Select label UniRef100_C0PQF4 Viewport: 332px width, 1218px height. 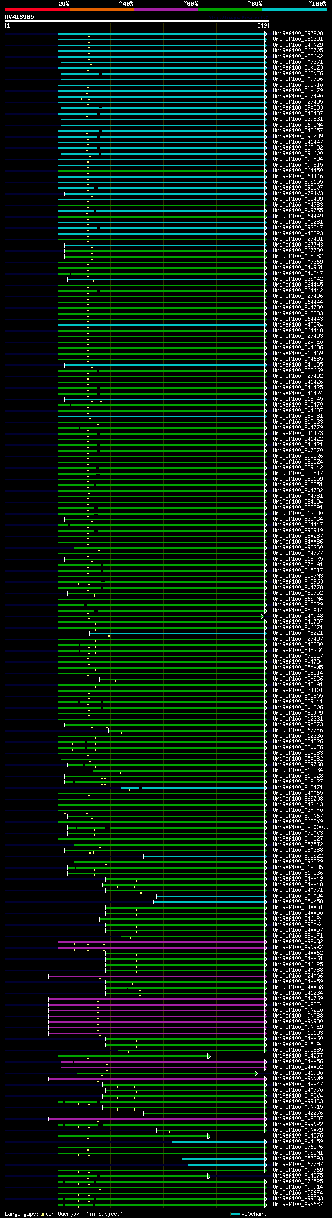[298, 1004]
